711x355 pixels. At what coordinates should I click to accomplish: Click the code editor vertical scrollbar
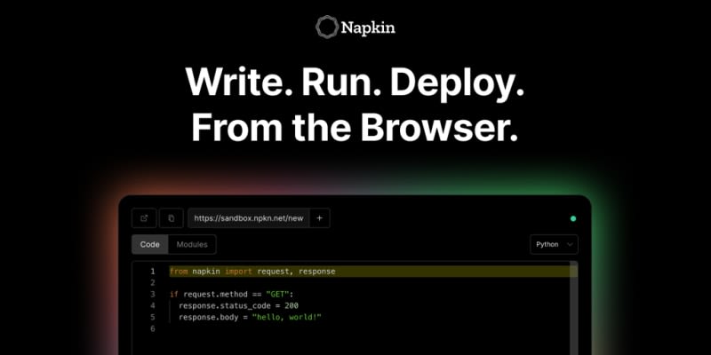pyautogui.click(x=574, y=308)
